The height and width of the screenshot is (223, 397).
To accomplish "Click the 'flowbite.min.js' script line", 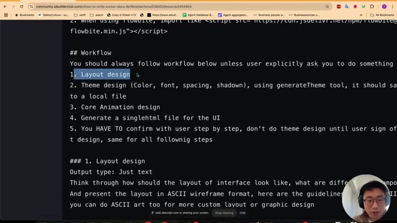I will pos(118,31).
